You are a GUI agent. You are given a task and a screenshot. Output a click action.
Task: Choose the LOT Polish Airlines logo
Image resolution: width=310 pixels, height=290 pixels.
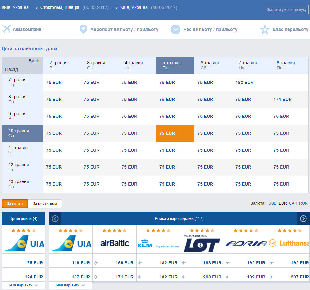202,243
